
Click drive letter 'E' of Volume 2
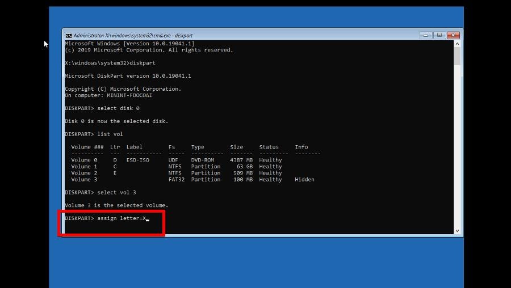[x=115, y=173]
